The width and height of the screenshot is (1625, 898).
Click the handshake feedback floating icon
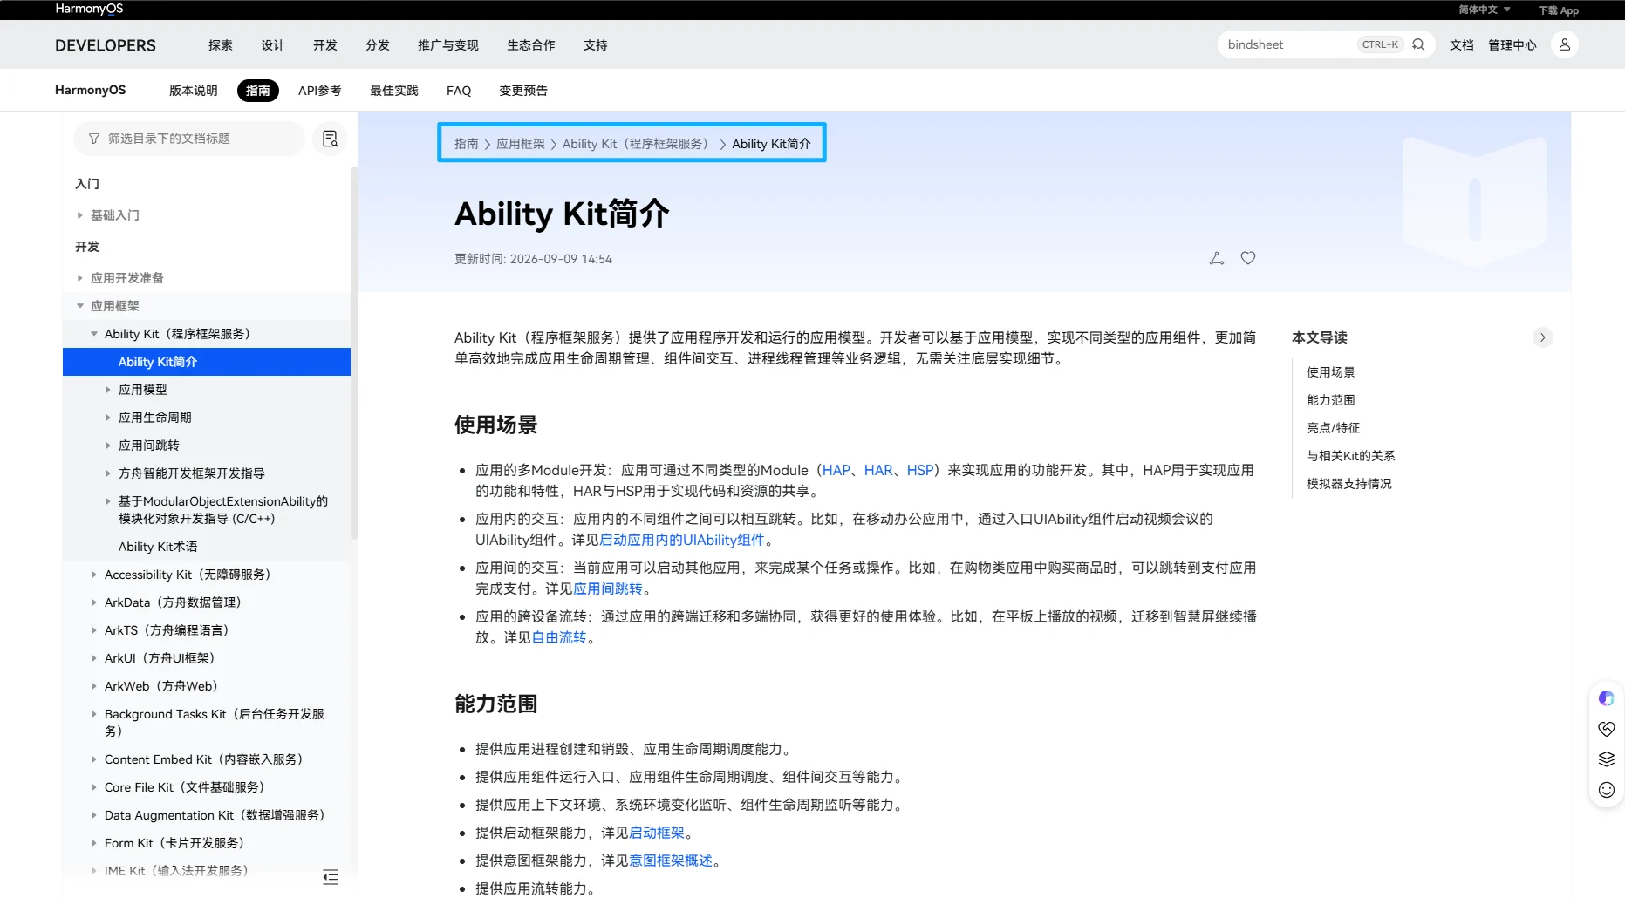point(1607,729)
